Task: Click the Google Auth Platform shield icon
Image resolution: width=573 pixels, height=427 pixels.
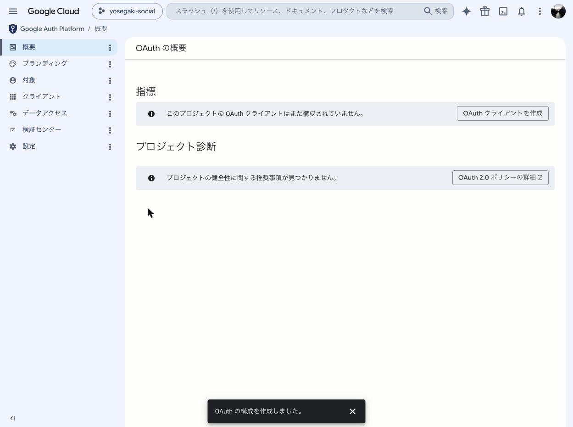Action: (x=13, y=29)
